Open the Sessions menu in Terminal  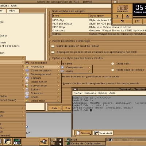click(90, 93)
